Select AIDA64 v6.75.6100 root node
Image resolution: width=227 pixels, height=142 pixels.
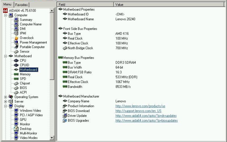coord(22,11)
